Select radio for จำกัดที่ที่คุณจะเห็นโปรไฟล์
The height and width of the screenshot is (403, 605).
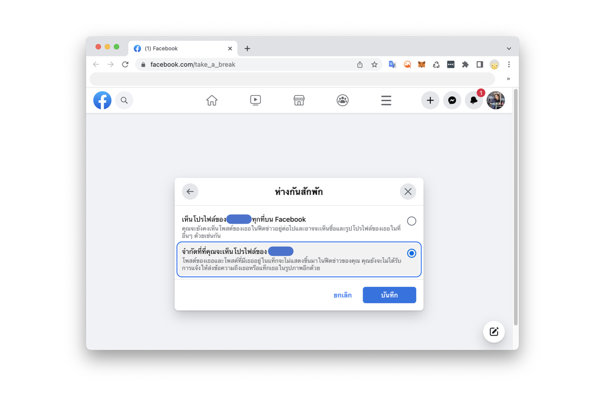click(x=411, y=253)
